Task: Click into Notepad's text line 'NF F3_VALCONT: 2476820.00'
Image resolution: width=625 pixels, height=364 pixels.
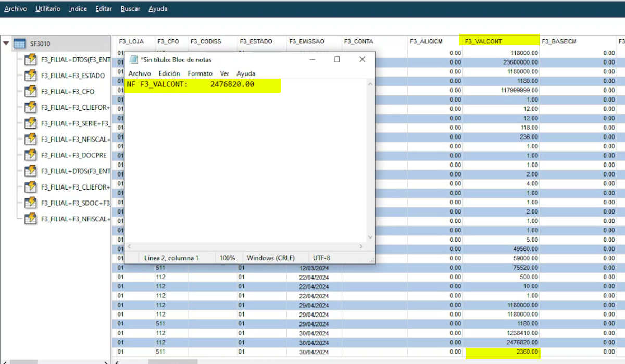Action: [191, 84]
